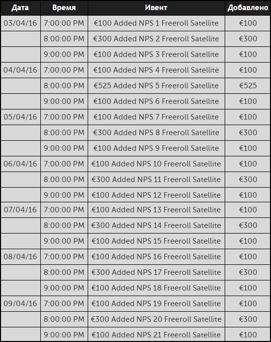
Task: Click the Время column header
Action: click(x=64, y=8)
